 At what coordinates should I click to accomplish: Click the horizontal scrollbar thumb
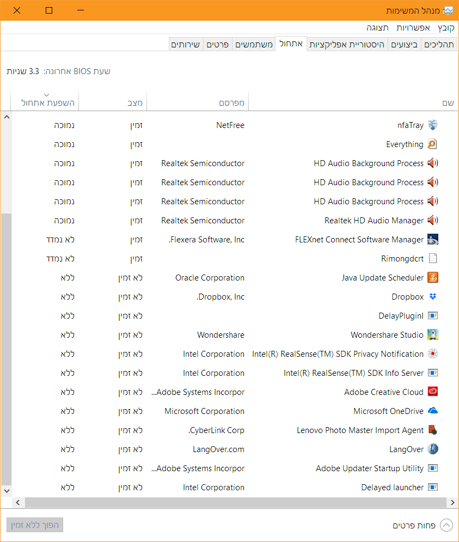(236, 503)
